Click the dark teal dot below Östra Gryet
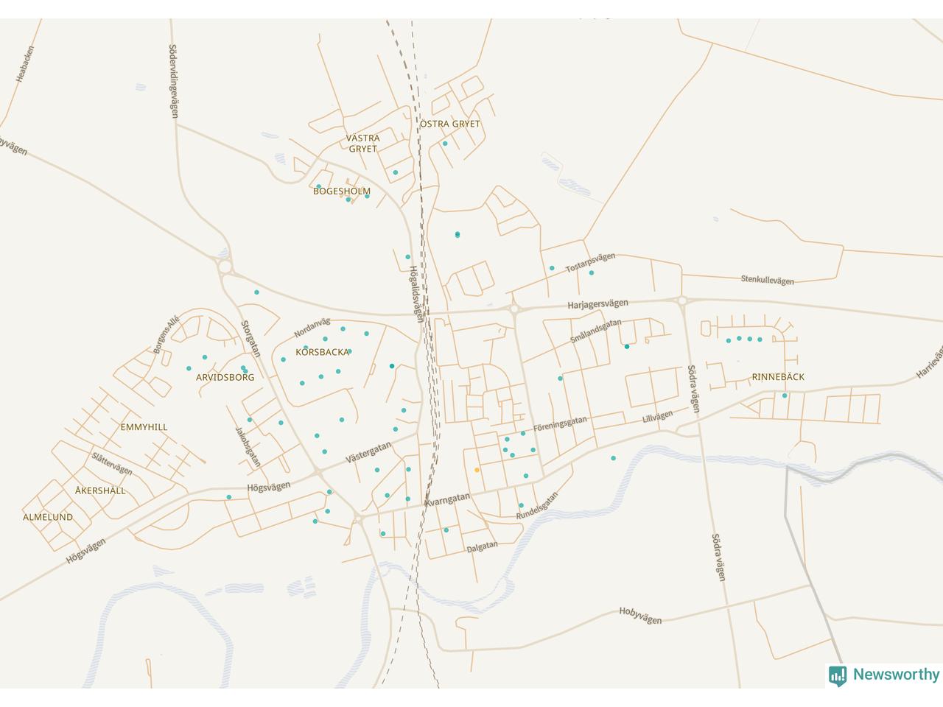Image resolution: width=943 pixels, height=707 pixels. click(458, 234)
